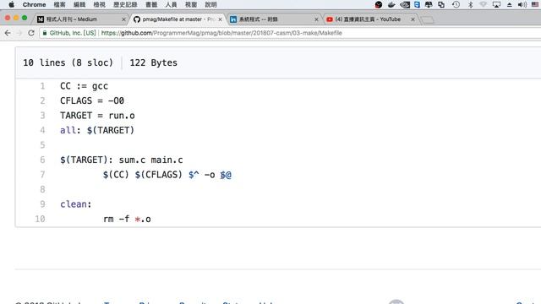The height and width of the screenshot is (304, 541).
Task: Open the 檔案 (File) menu
Action: [x=60, y=4]
